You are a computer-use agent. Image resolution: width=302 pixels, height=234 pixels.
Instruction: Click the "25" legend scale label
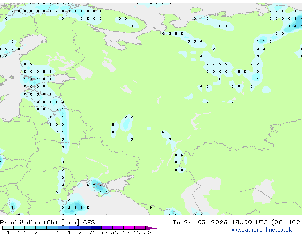click(92, 232)
